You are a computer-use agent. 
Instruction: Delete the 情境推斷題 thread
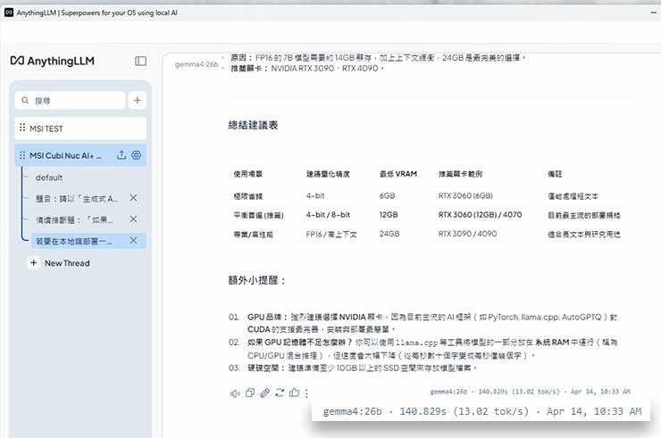[133, 219]
